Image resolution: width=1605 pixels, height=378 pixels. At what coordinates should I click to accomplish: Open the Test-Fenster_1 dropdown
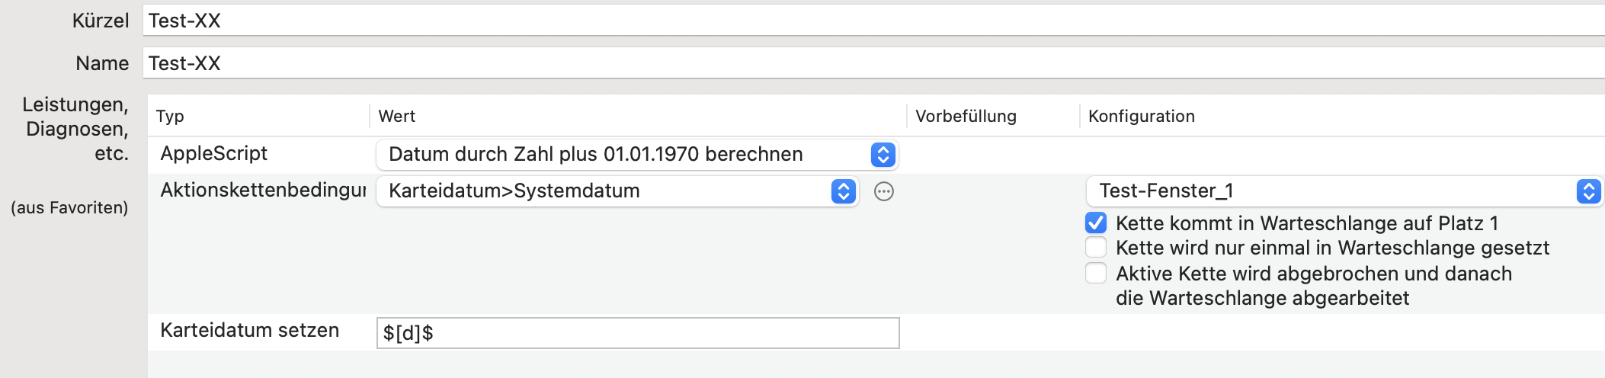pos(1344,191)
